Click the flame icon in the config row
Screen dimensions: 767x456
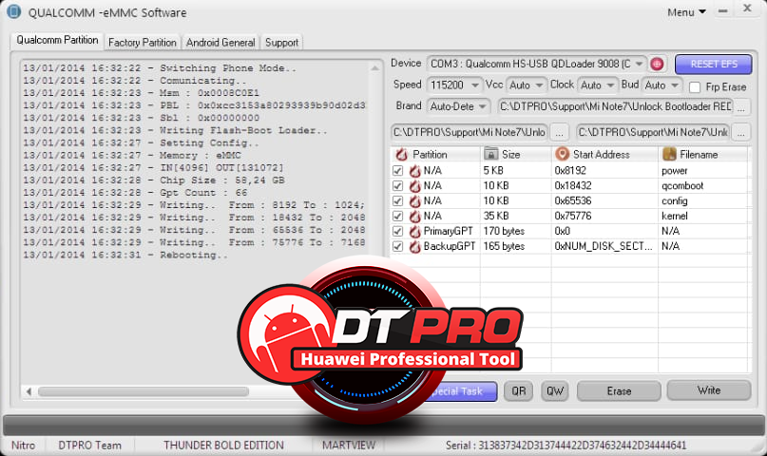414,200
